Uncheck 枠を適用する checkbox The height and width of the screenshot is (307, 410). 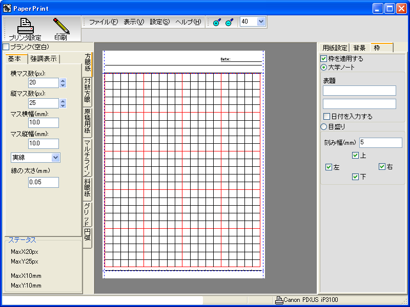pos(323,59)
